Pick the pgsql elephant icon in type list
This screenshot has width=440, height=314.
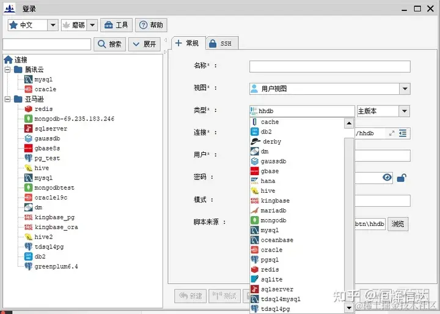click(x=254, y=260)
